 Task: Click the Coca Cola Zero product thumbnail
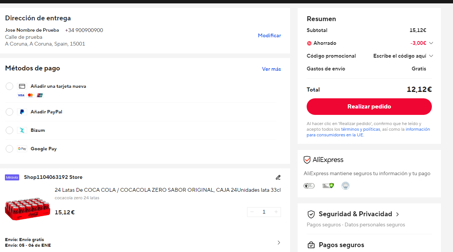coord(28,209)
